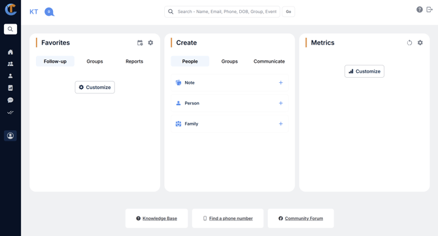Open Find a phone number link
The height and width of the screenshot is (236, 438).
click(231, 218)
